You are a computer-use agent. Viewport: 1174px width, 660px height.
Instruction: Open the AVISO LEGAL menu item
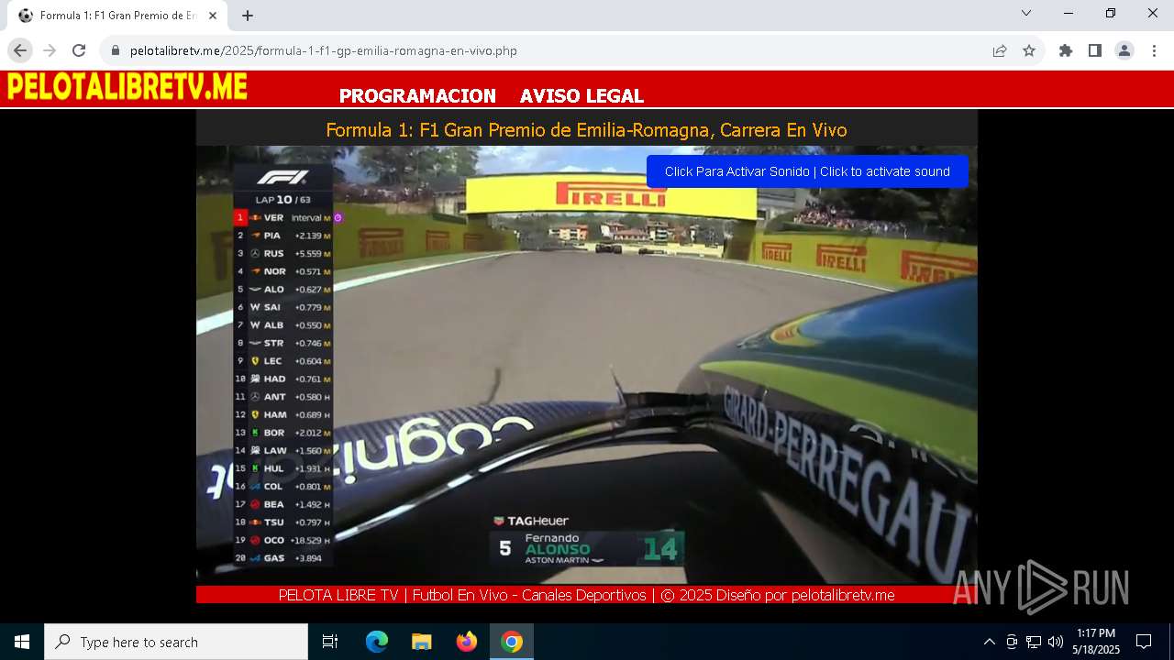point(581,95)
